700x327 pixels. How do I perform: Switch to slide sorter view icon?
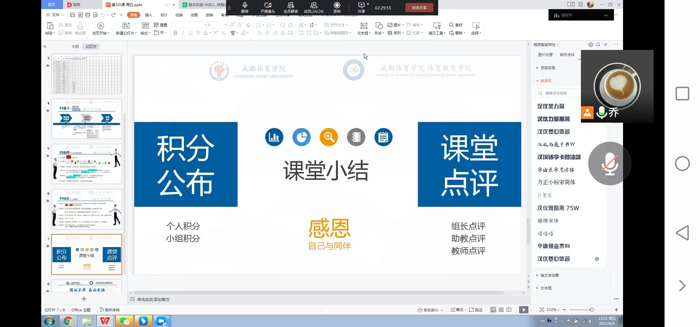pyautogui.click(x=501, y=310)
